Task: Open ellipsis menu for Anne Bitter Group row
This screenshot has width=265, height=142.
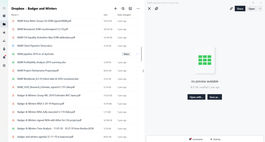Action: coord(137,21)
